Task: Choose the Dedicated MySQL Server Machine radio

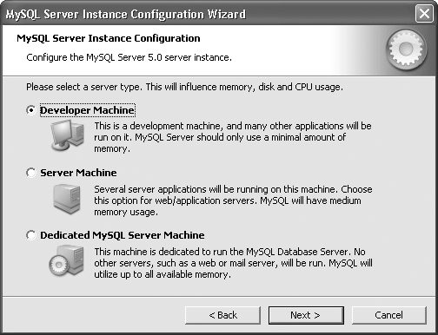Action: (x=31, y=235)
